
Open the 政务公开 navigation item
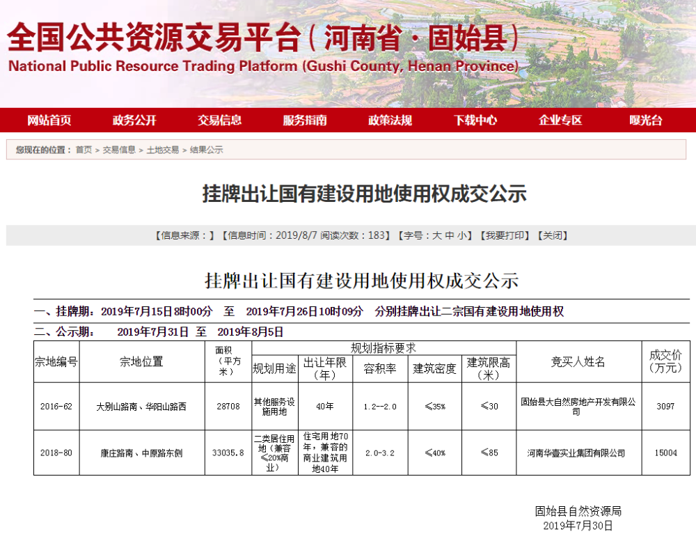pyautogui.click(x=134, y=120)
